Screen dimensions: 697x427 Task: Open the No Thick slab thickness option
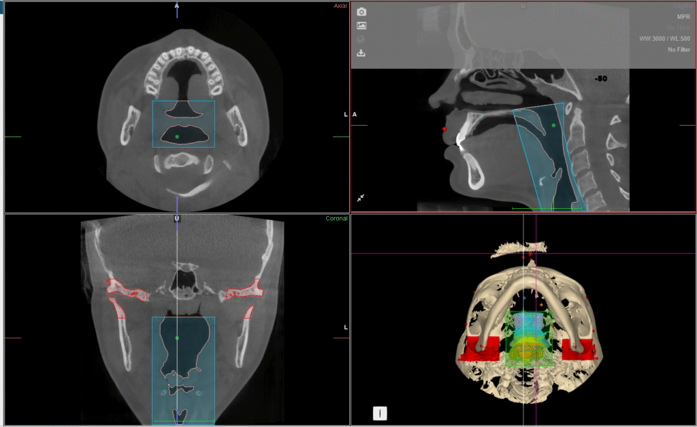(x=679, y=27)
